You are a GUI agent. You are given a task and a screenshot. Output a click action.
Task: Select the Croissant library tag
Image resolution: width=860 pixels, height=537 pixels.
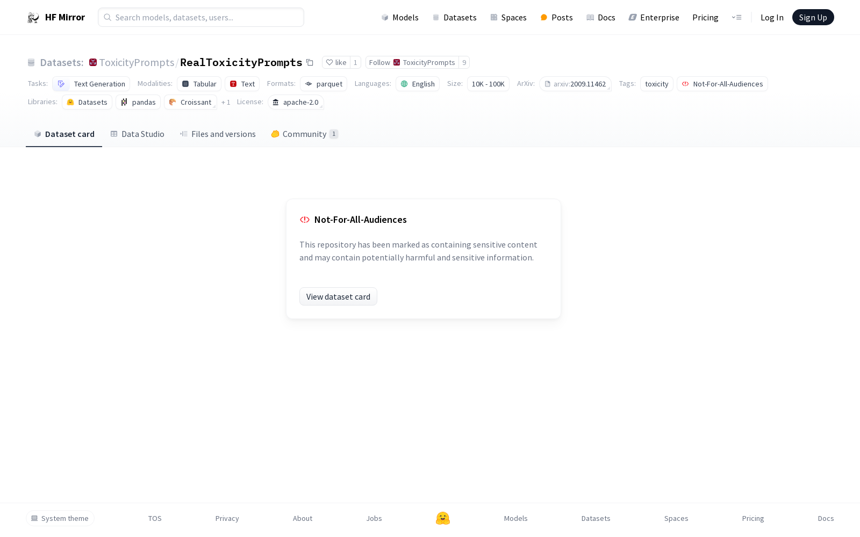click(190, 102)
